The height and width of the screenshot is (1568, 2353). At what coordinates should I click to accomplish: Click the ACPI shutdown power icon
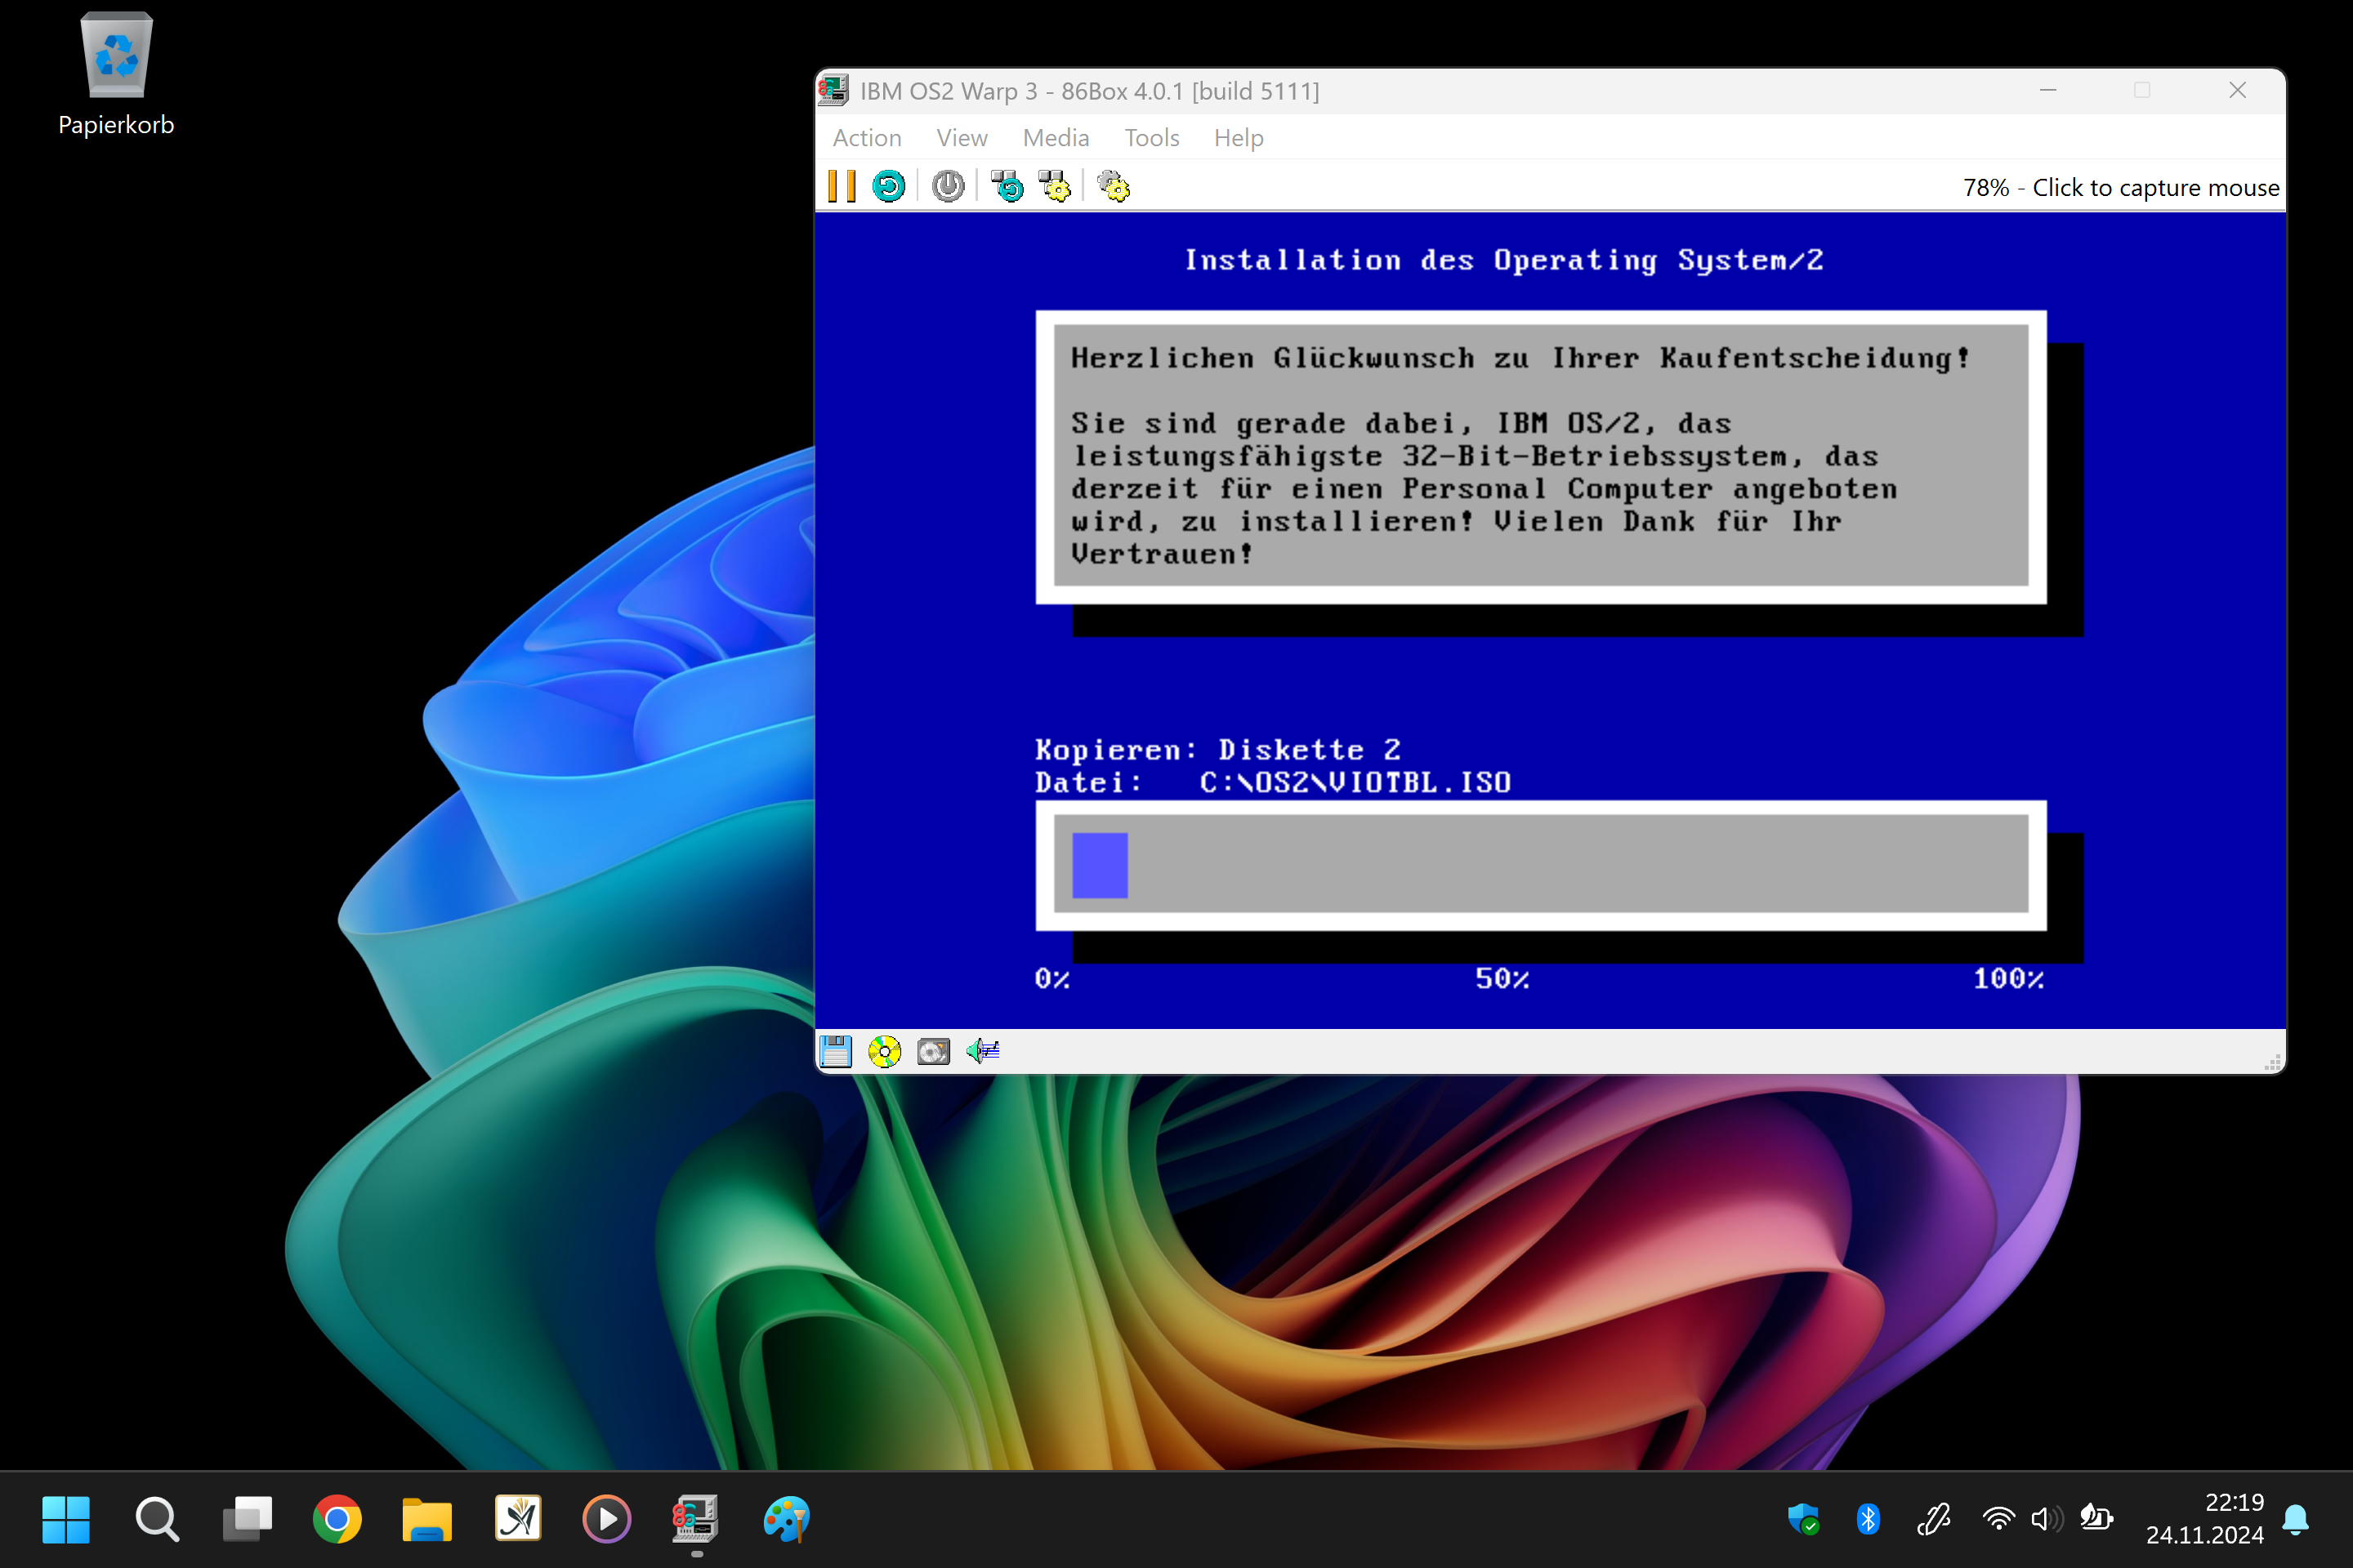tap(948, 187)
